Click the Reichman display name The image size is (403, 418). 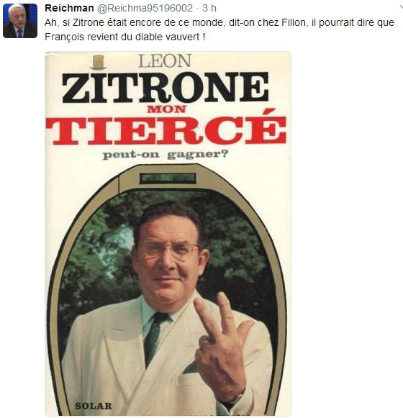pos(69,8)
